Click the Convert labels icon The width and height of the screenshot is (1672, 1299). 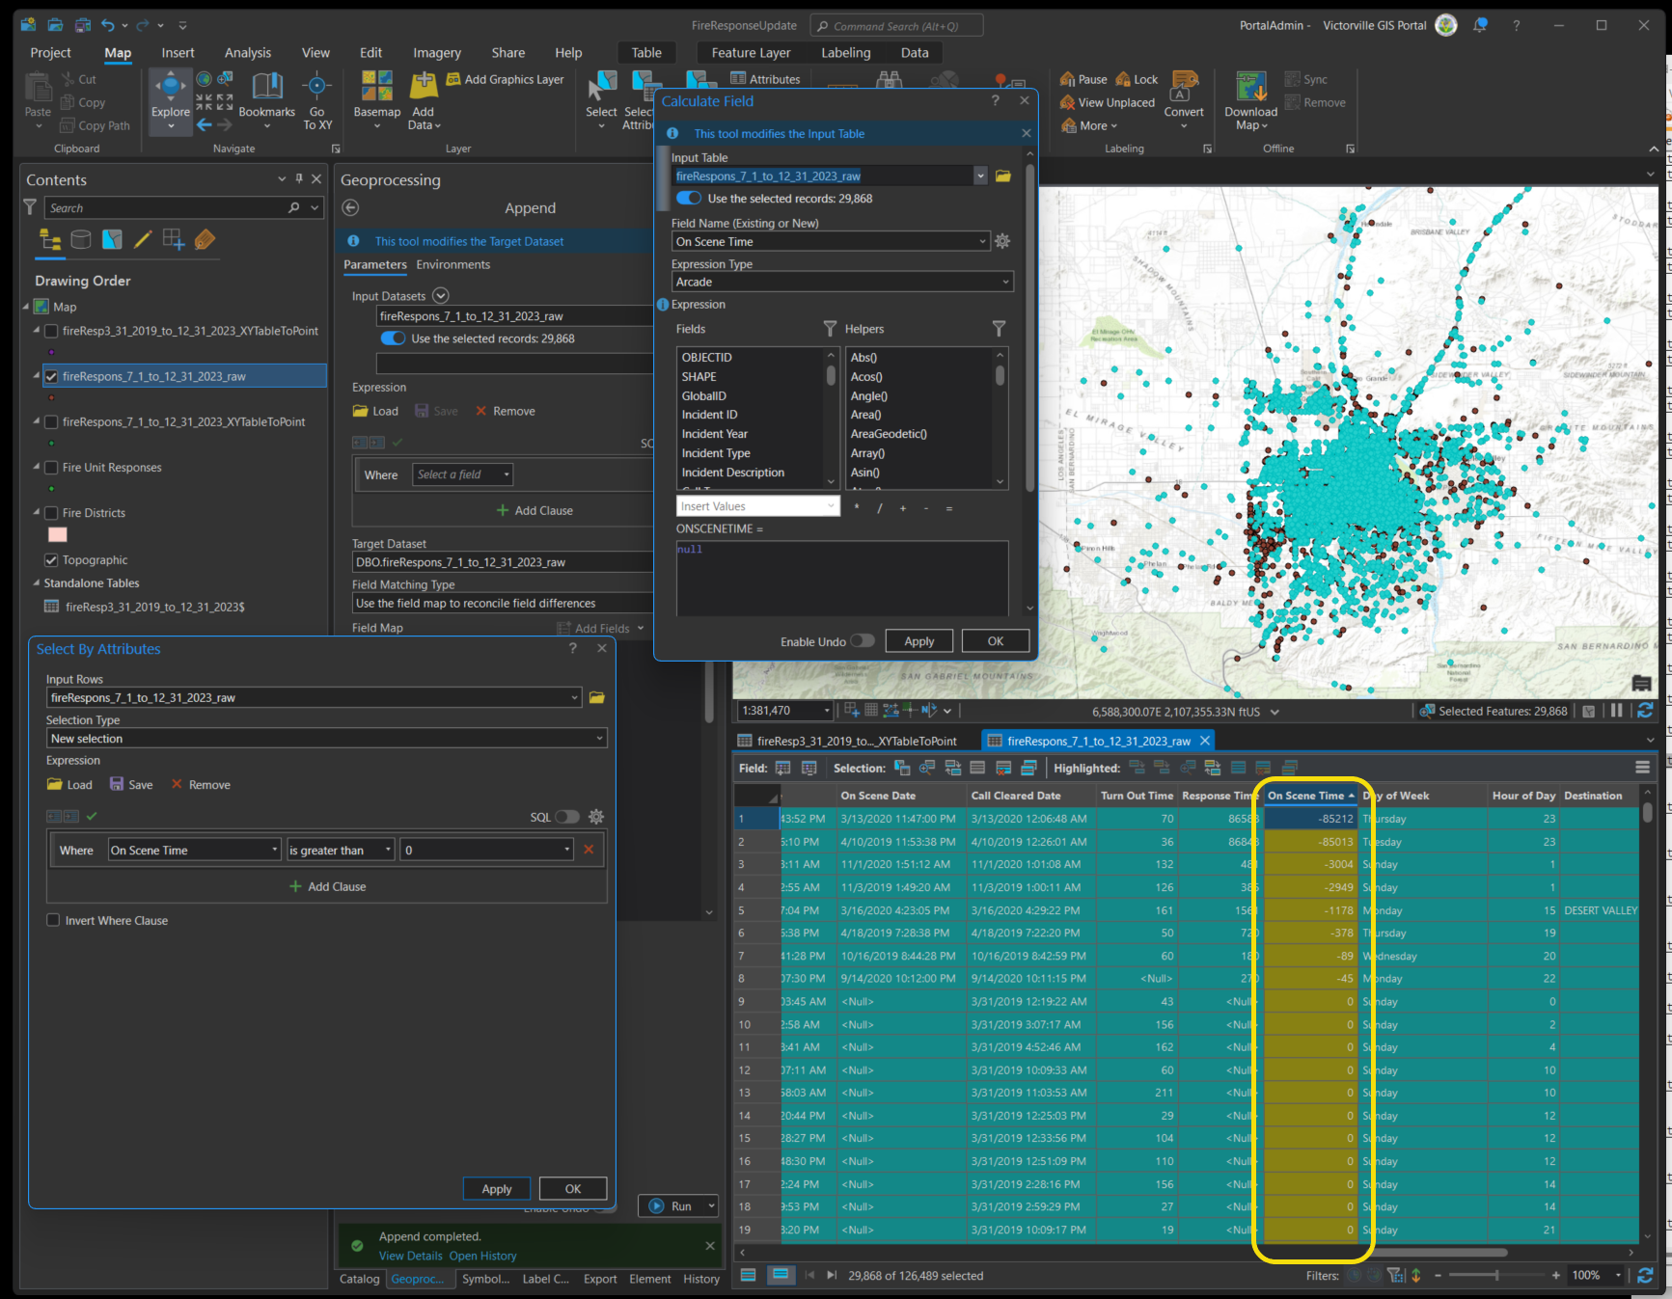click(1184, 87)
